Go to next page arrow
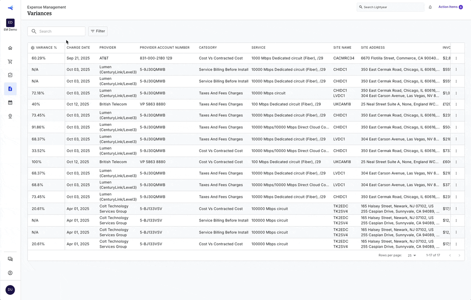Image resolution: width=471 pixels, height=300 pixels. pyautogui.click(x=459, y=255)
